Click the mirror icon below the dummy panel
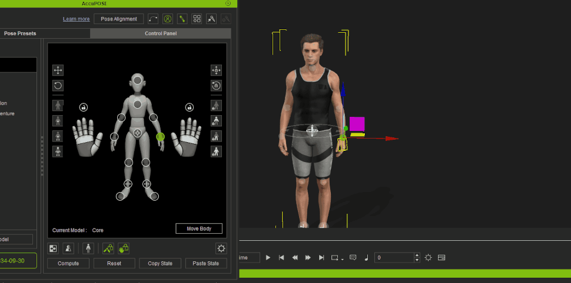This screenshot has height=283, width=571. coord(53,248)
